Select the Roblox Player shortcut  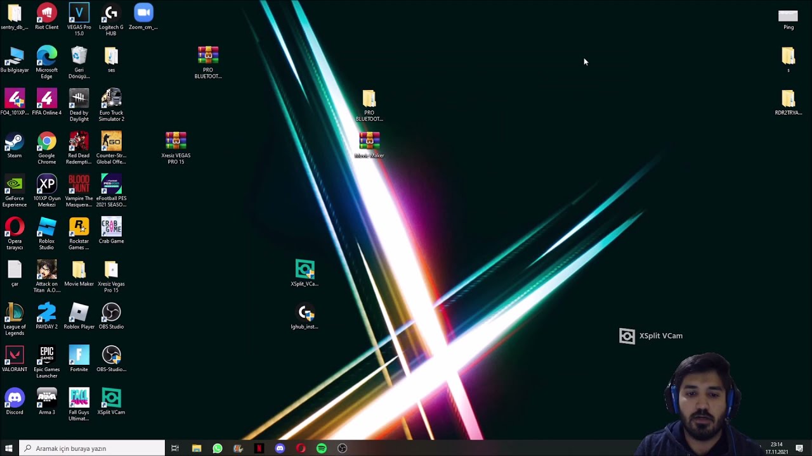[x=79, y=317]
